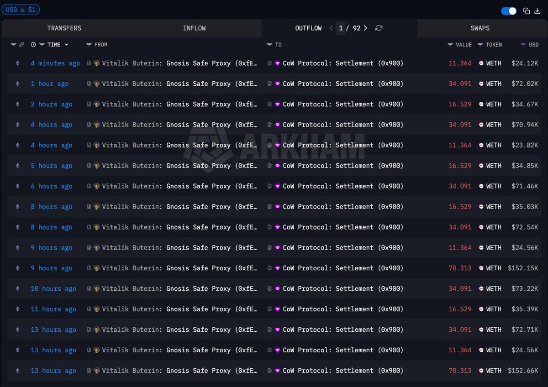Screen dimensions: 548x387
Task: Click Vitalik avatar icon in the $34.67K row
Action: 97,105
